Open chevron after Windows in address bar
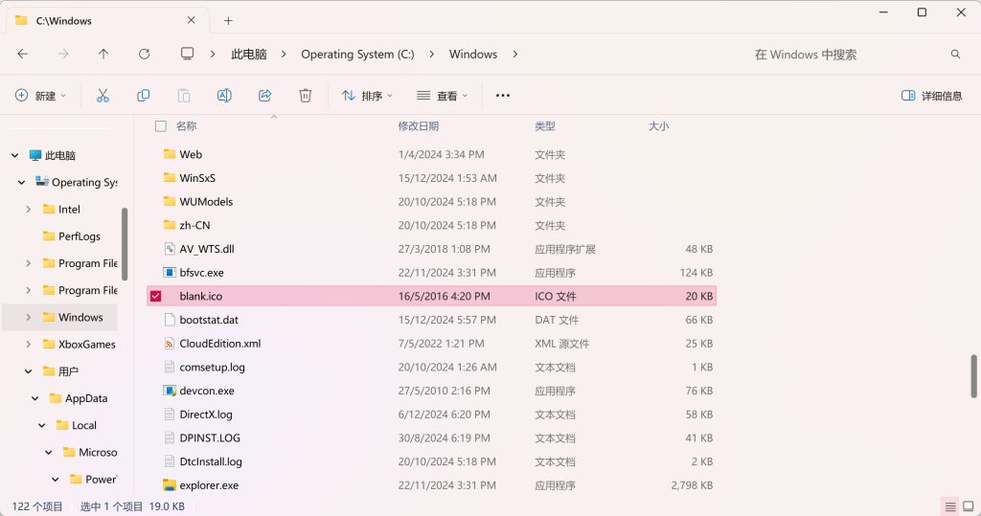Image resolution: width=981 pixels, height=516 pixels. (x=514, y=55)
